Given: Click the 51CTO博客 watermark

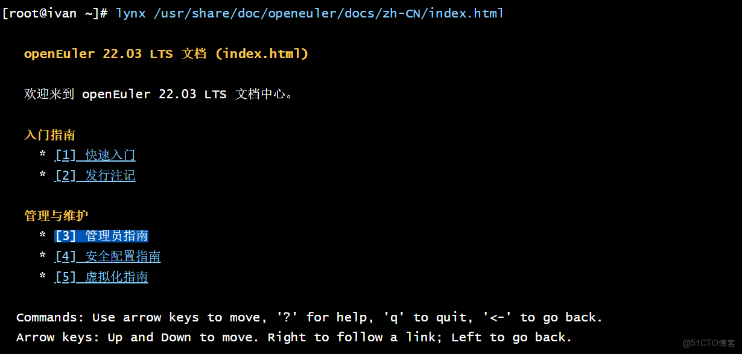Looking at the screenshot, I should coord(708,343).
